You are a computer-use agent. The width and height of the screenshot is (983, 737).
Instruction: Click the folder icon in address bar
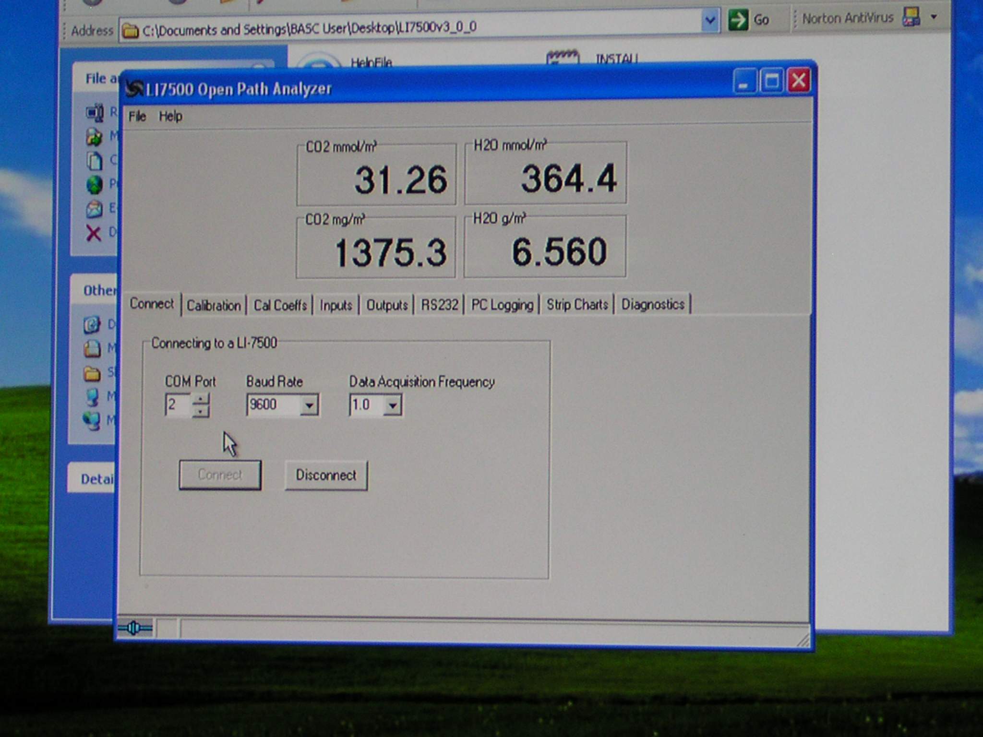[130, 31]
